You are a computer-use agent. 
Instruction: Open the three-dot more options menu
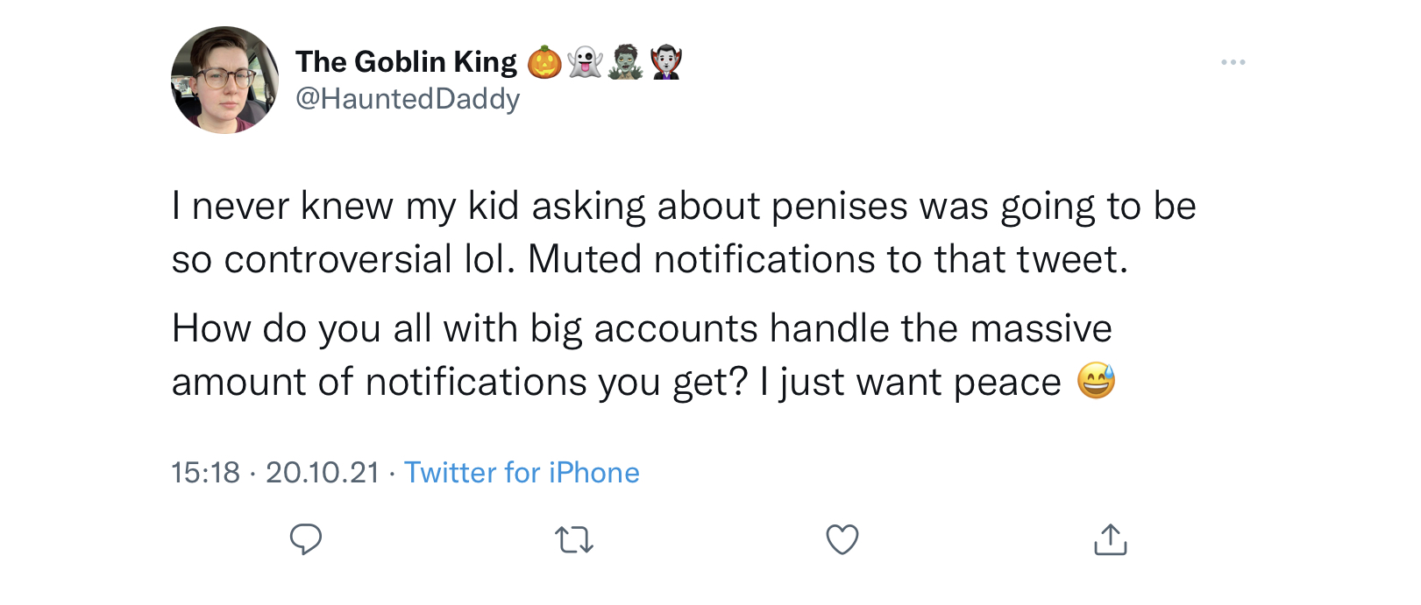click(1233, 62)
